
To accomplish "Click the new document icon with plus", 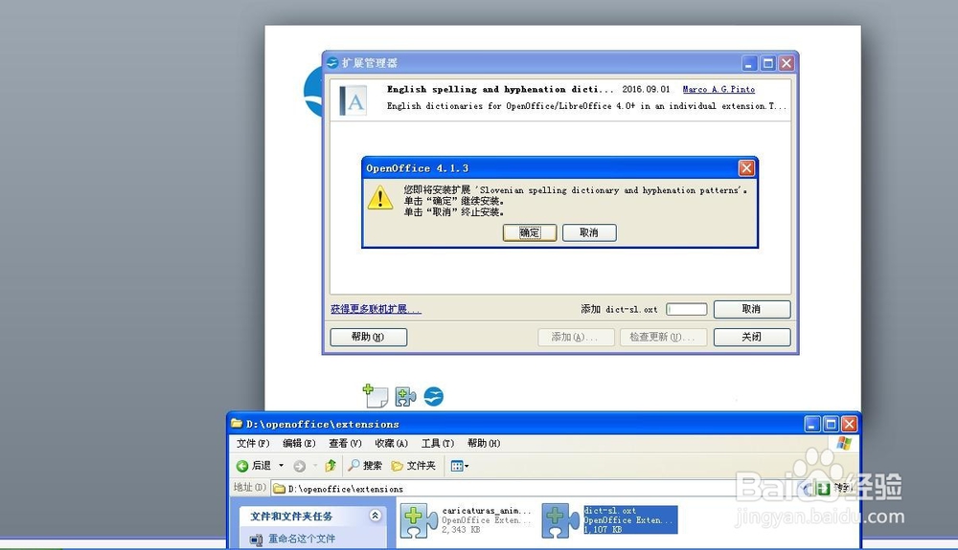I will 376,396.
